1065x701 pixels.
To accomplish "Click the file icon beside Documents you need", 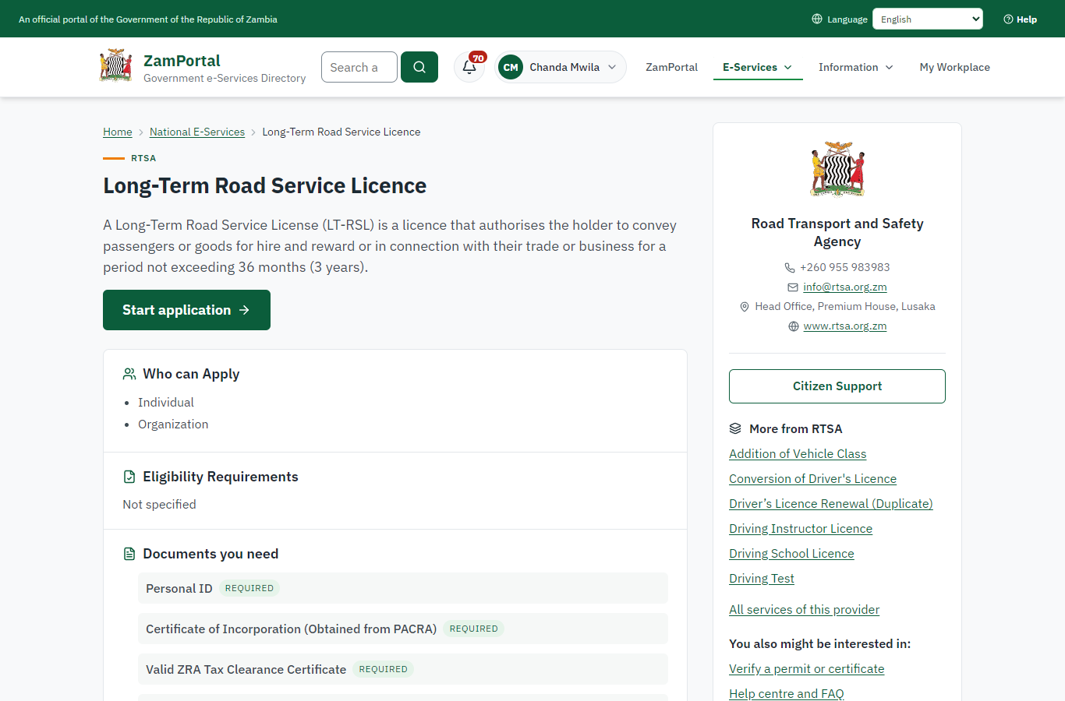I will point(129,554).
